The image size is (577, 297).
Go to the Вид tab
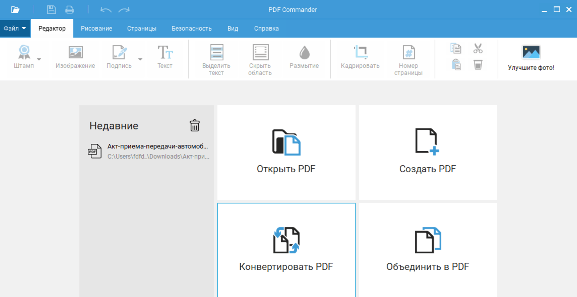[233, 28]
